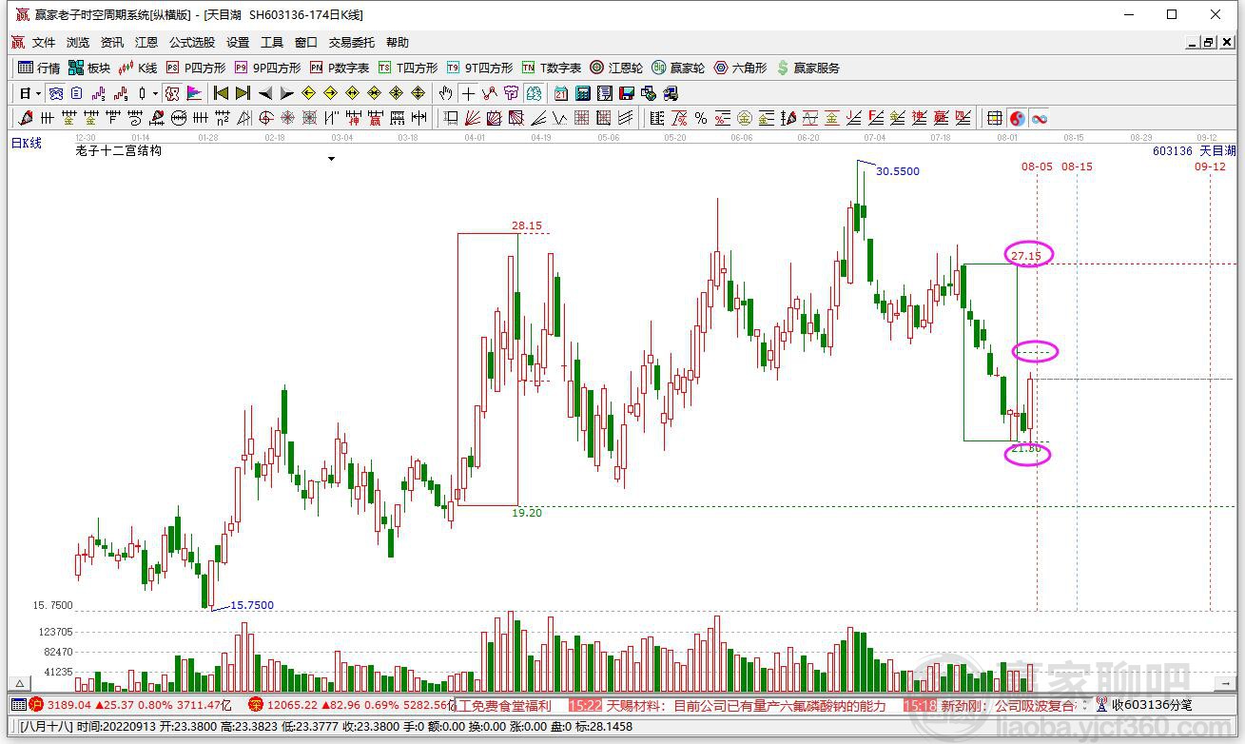1245x744 pixels.
Task: Click the zigzag line tool icon
Action: [x=559, y=118]
